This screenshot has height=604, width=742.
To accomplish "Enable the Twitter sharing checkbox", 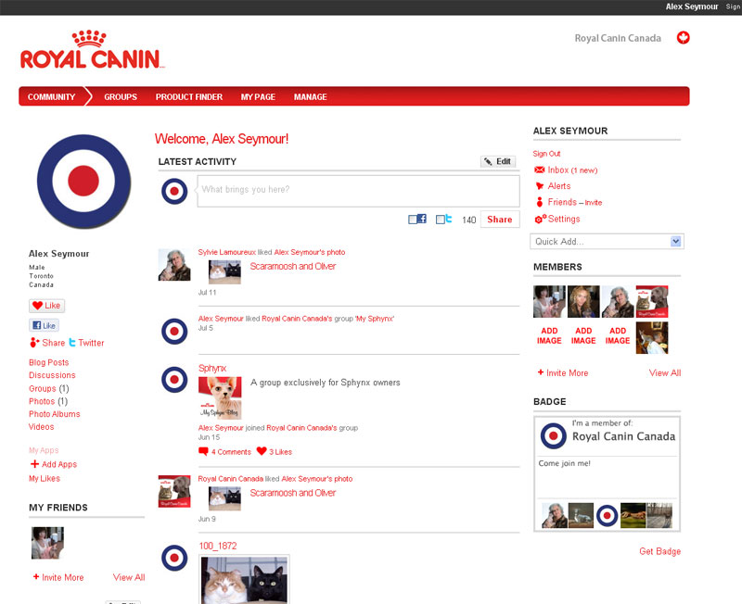I will pyautogui.click(x=441, y=220).
